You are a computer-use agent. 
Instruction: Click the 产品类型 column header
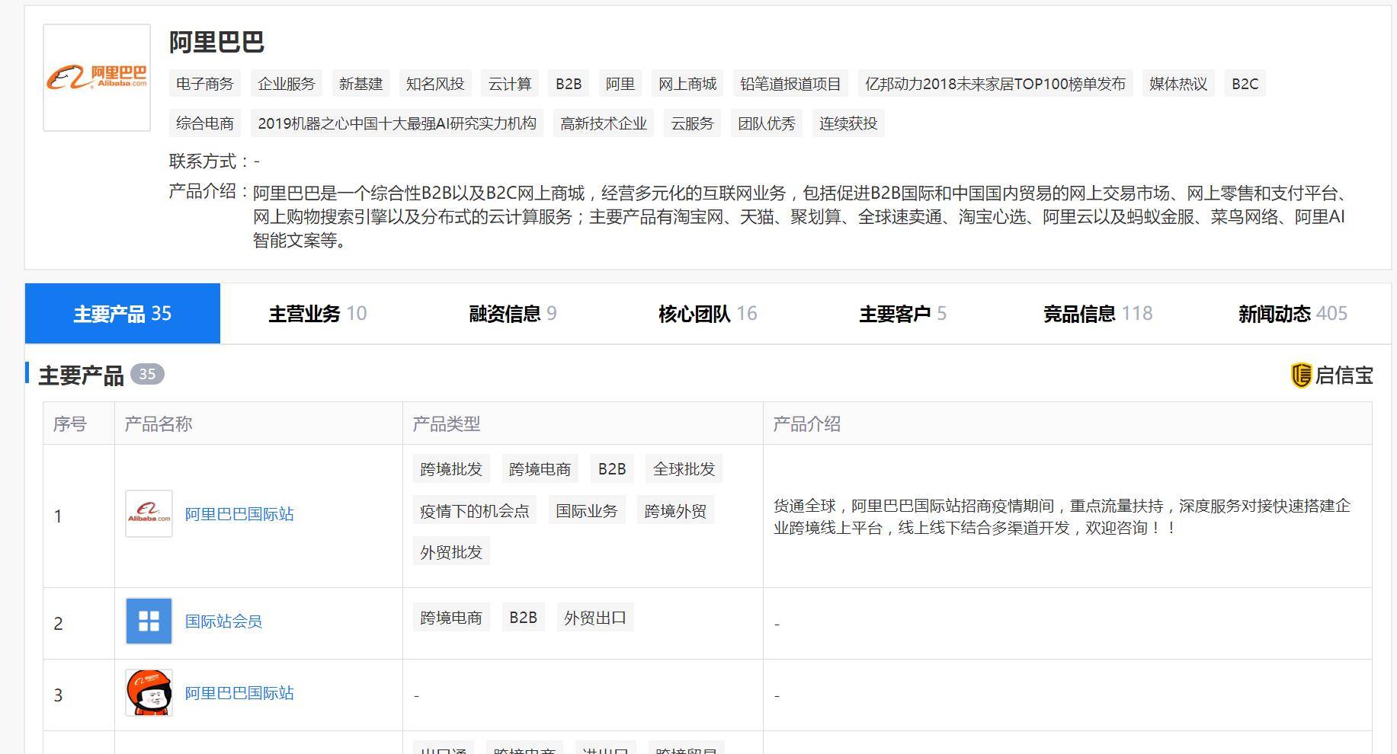pyautogui.click(x=445, y=423)
